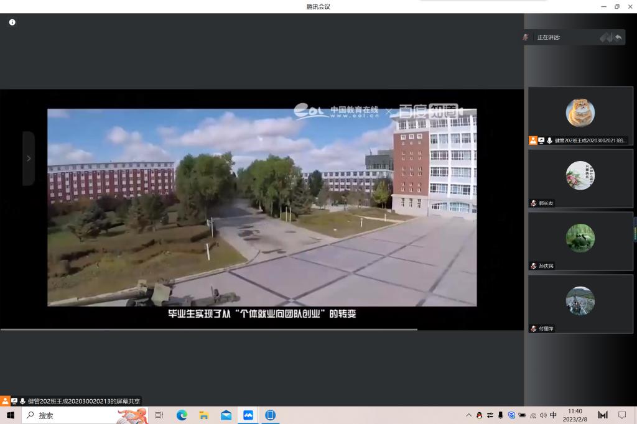Click muted mic icon beside 郭长友
Image resolution: width=637 pixels, height=424 pixels.
point(533,203)
